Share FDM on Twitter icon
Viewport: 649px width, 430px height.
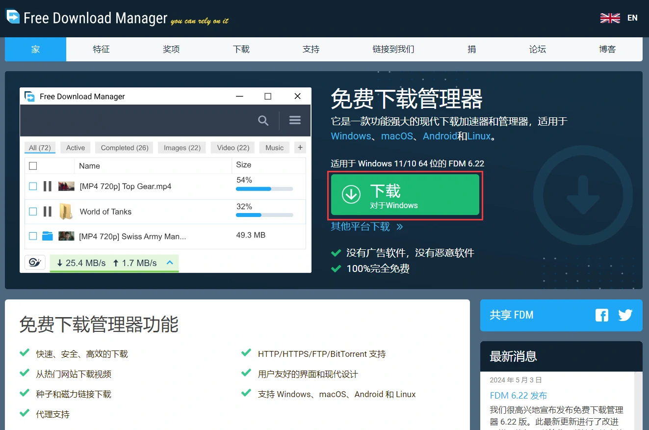(x=625, y=315)
